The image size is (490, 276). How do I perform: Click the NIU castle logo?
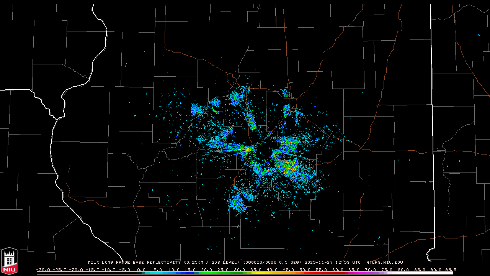(9, 261)
